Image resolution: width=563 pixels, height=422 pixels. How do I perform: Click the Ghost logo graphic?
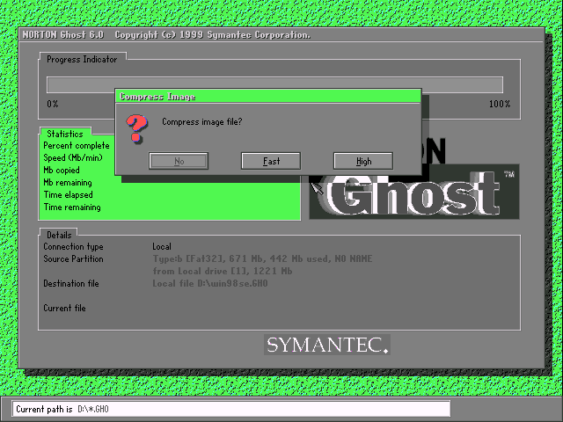coord(414,192)
